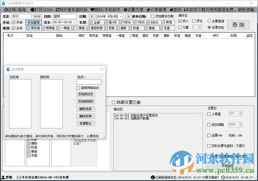The width and height of the screenshot is (258, 181).
Task: Click the 车次 column header
Action: [x=10, y=36]
